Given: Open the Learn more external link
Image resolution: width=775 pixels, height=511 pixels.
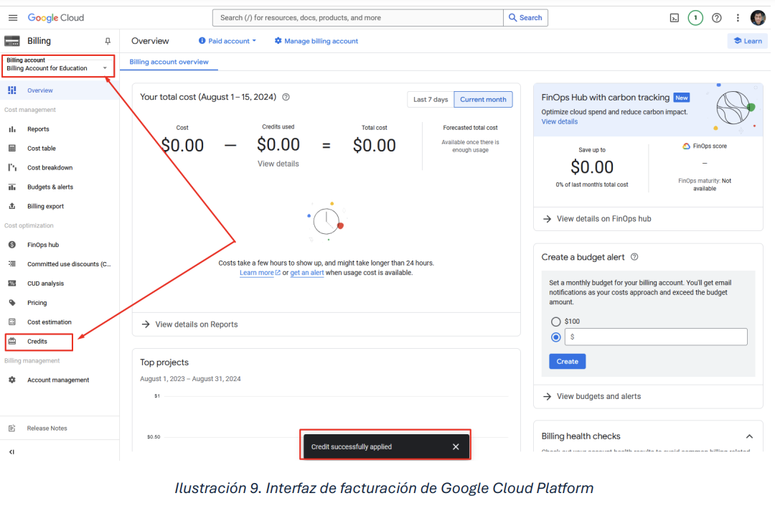Looking at the screenshot, I should pyautogui.click(x=260, y=273).
